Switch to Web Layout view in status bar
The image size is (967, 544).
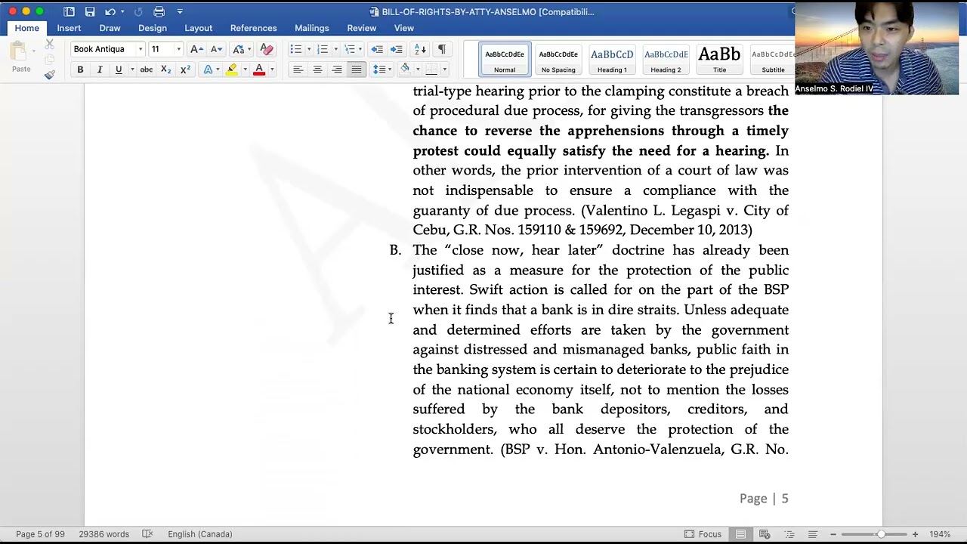pyautogui.click(x=765, y=534)
